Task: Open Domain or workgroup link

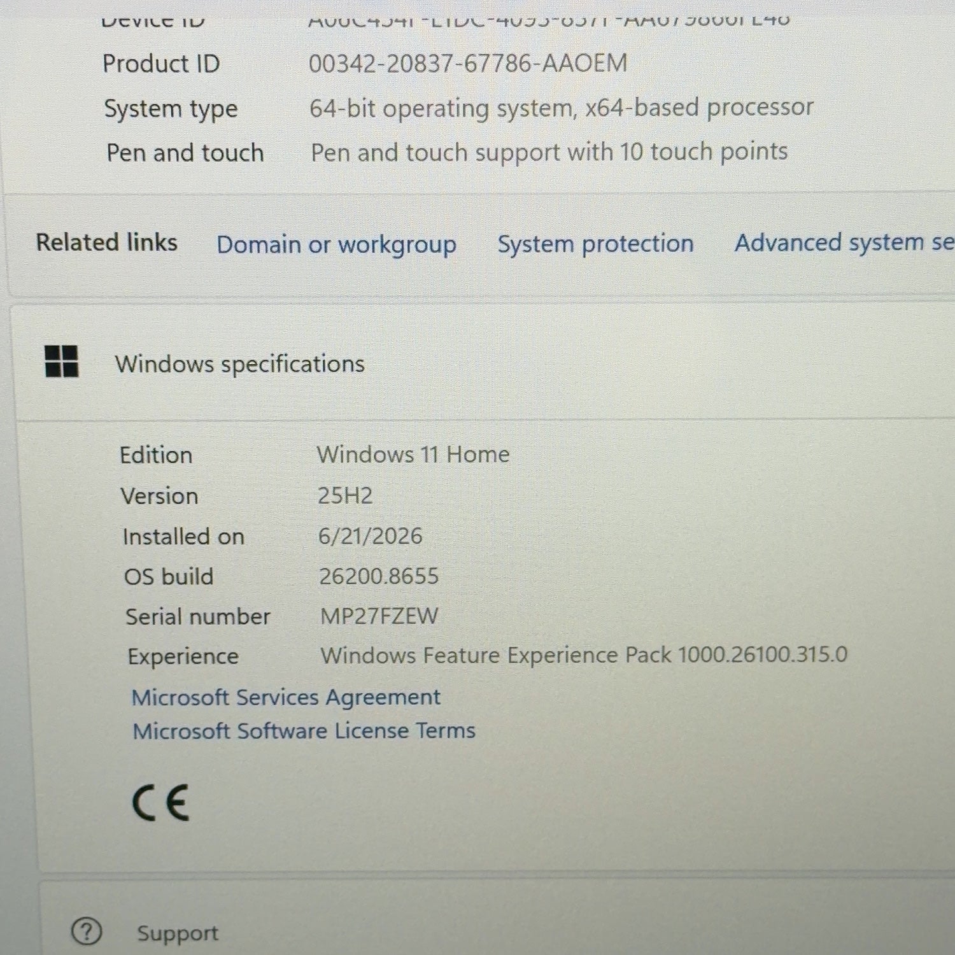Action: (336, 244)
